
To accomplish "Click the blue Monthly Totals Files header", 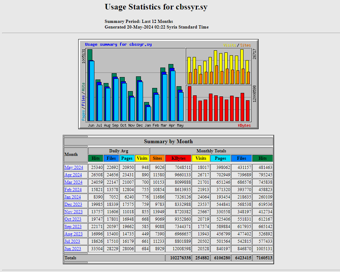I will [241, 158].
